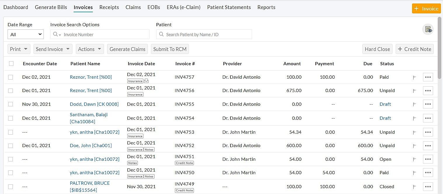
Task: Click the search icon in the Patient field
Action: pyautogui.click(x=161, y=34)
